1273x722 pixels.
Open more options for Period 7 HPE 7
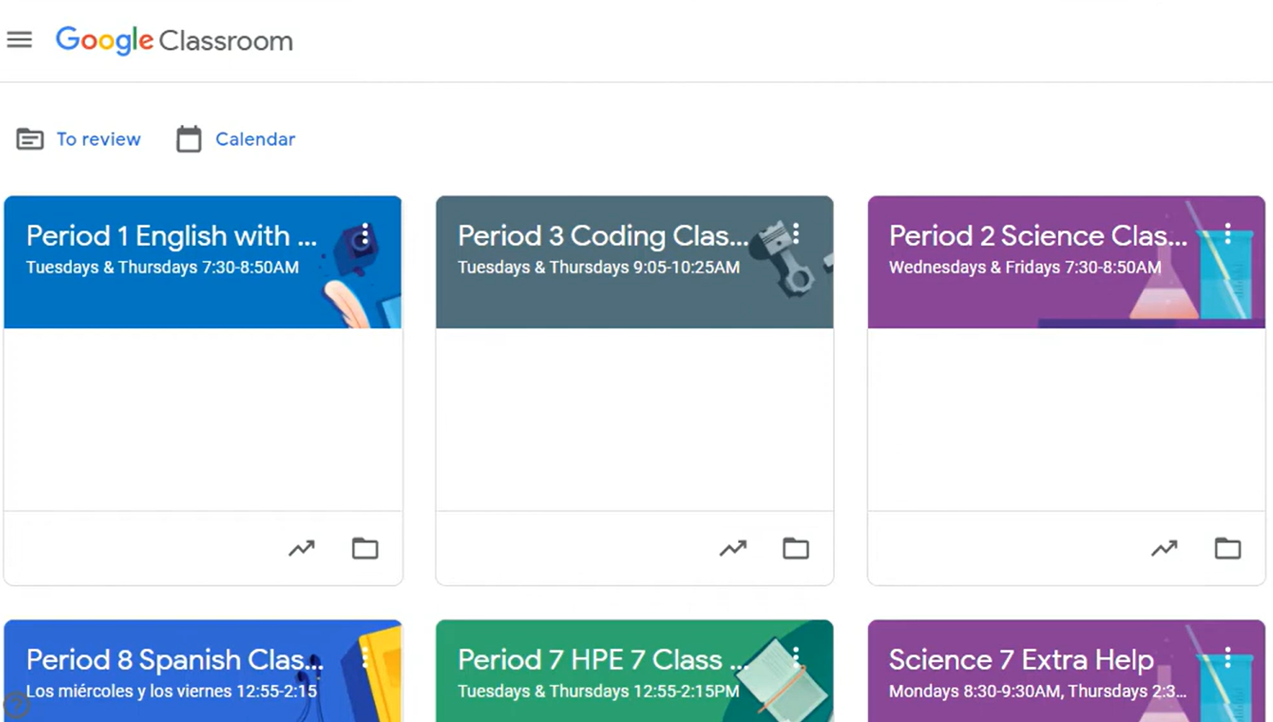796,658
